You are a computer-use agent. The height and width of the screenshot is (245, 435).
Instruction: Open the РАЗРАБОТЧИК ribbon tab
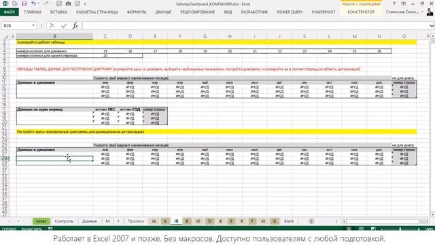254,12
